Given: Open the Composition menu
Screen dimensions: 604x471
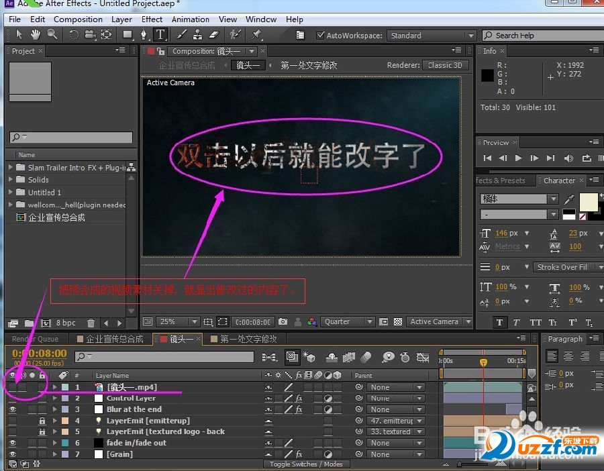Looking at the screenshot, I should coord(78,19).
